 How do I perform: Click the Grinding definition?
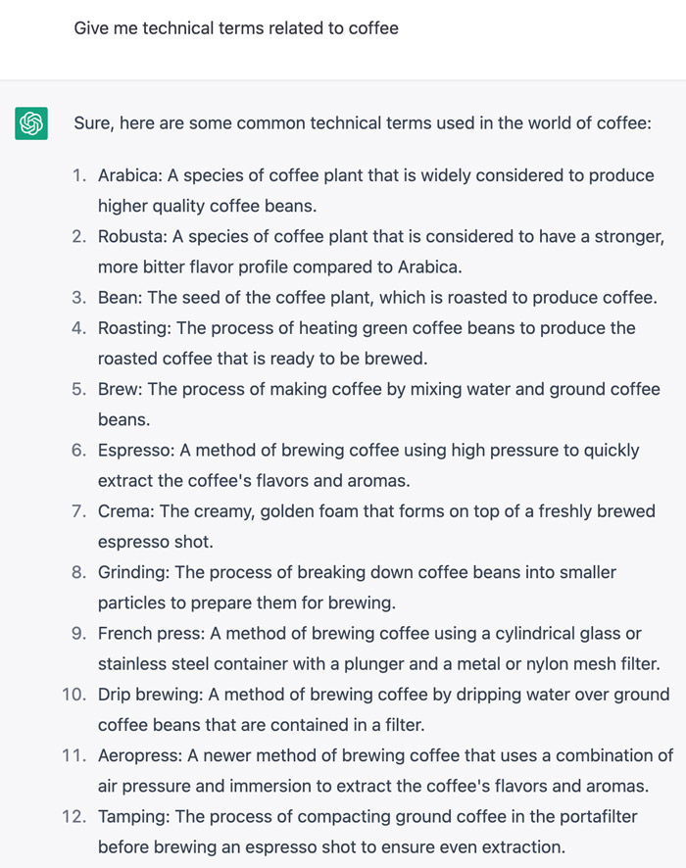click(357, 588)
